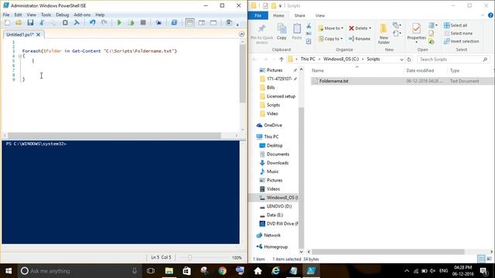This screenshot has width=495, height=278.
Task: Open Chrome from the taskbar
Action: [222, 271]
